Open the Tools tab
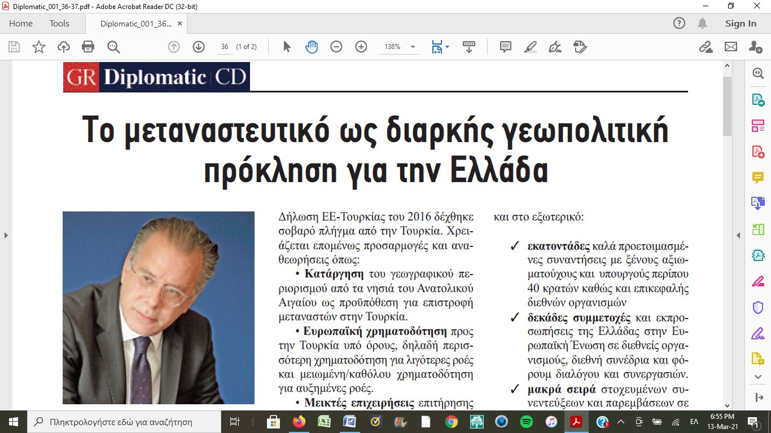 point(59,23)
